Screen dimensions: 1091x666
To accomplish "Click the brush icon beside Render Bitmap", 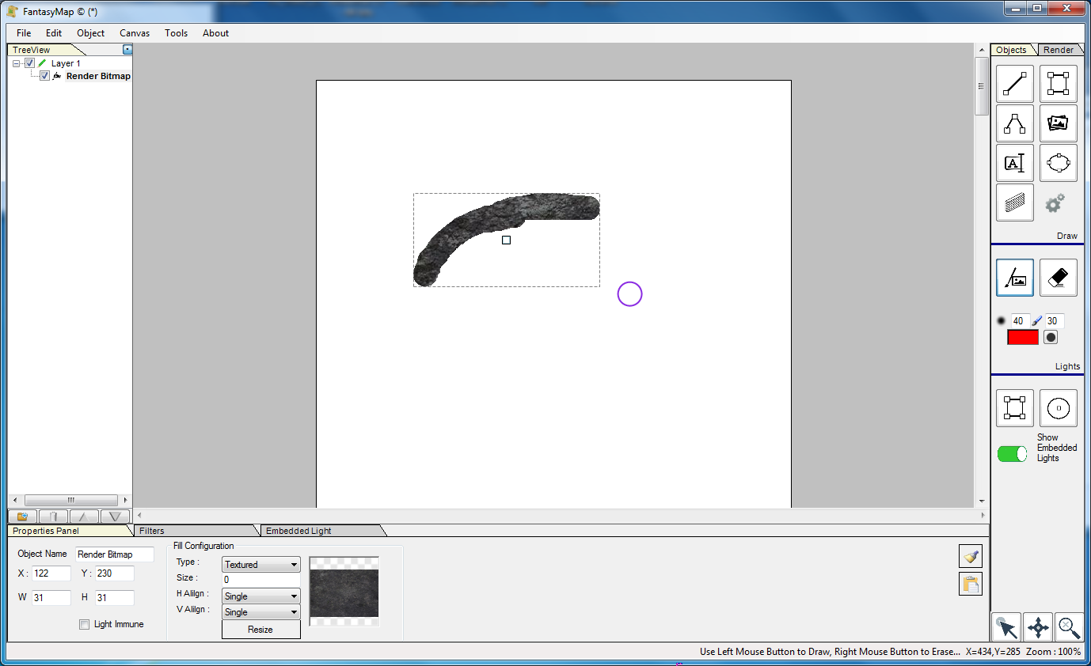I will (57, 76).
